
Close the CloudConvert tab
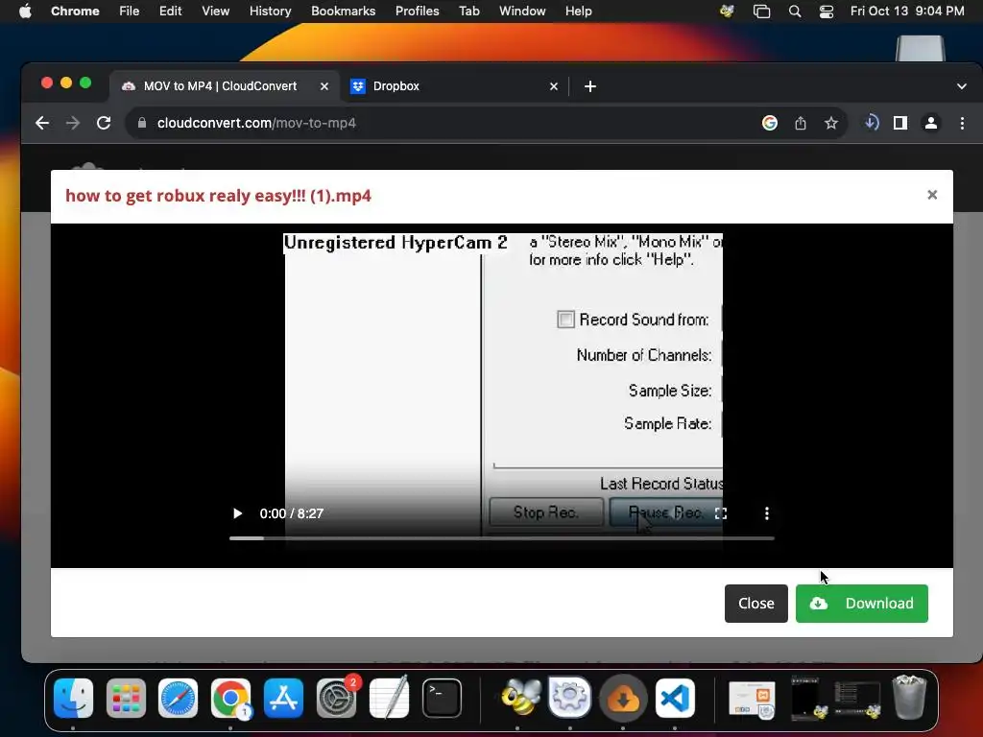click(x=324, y=86)
